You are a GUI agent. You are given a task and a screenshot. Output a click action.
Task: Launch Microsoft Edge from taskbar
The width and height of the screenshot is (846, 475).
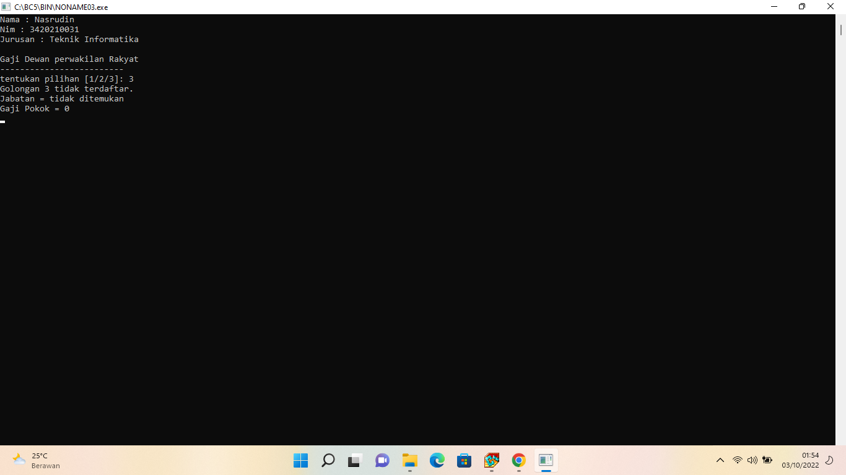click(437, 460)
